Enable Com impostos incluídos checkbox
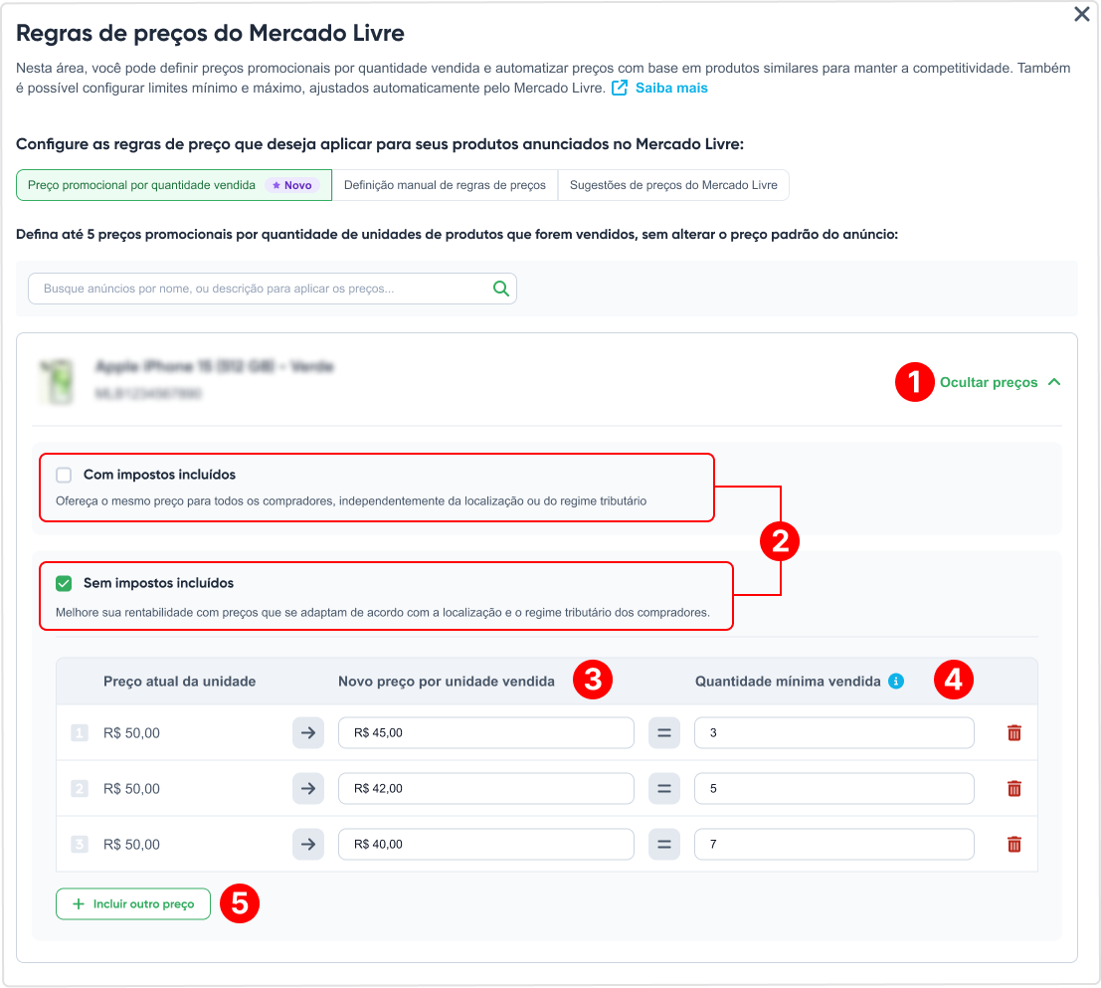The width and height of the screenshot is (1101, 988). pos(64,475)
